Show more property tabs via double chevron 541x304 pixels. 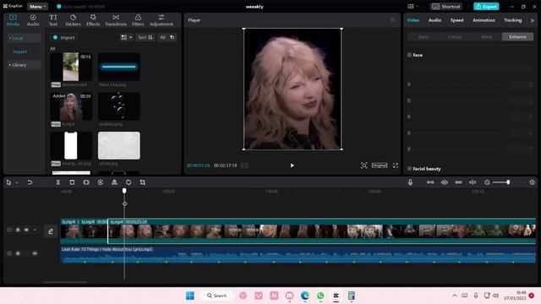click(x=533, y=20)
